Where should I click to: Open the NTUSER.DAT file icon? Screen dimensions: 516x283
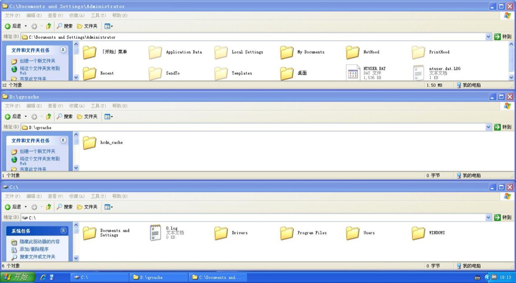[x=353, y=73]
